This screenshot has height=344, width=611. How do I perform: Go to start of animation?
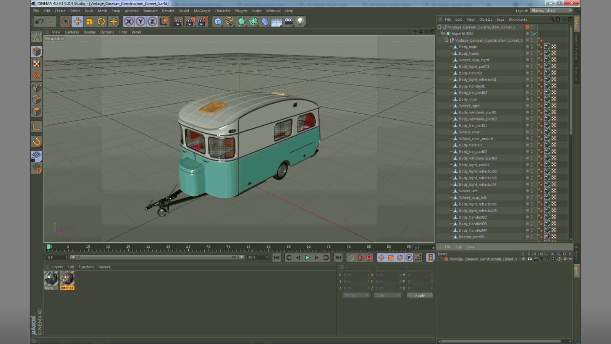[277, 258]
